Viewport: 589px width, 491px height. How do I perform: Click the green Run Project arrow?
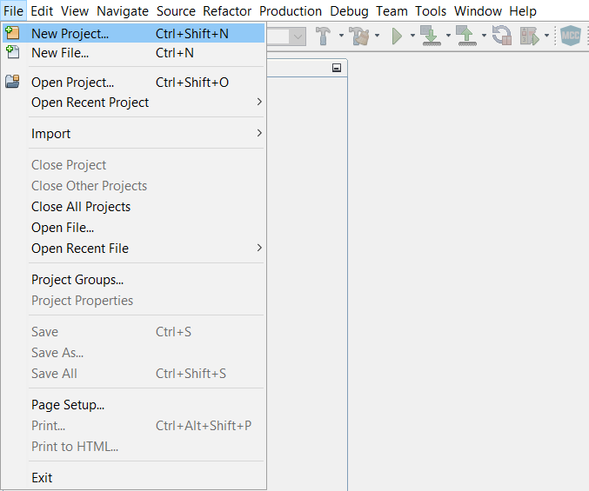coord(397,36)
